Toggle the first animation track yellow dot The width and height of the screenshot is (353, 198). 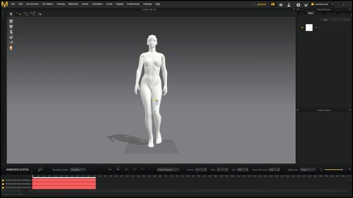coord(3,180)
